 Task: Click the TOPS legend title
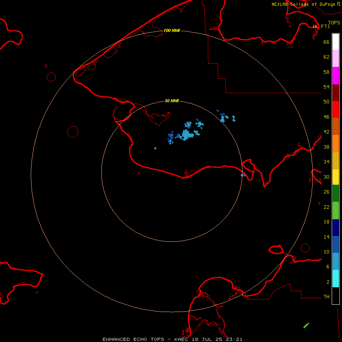click(334, 23)
